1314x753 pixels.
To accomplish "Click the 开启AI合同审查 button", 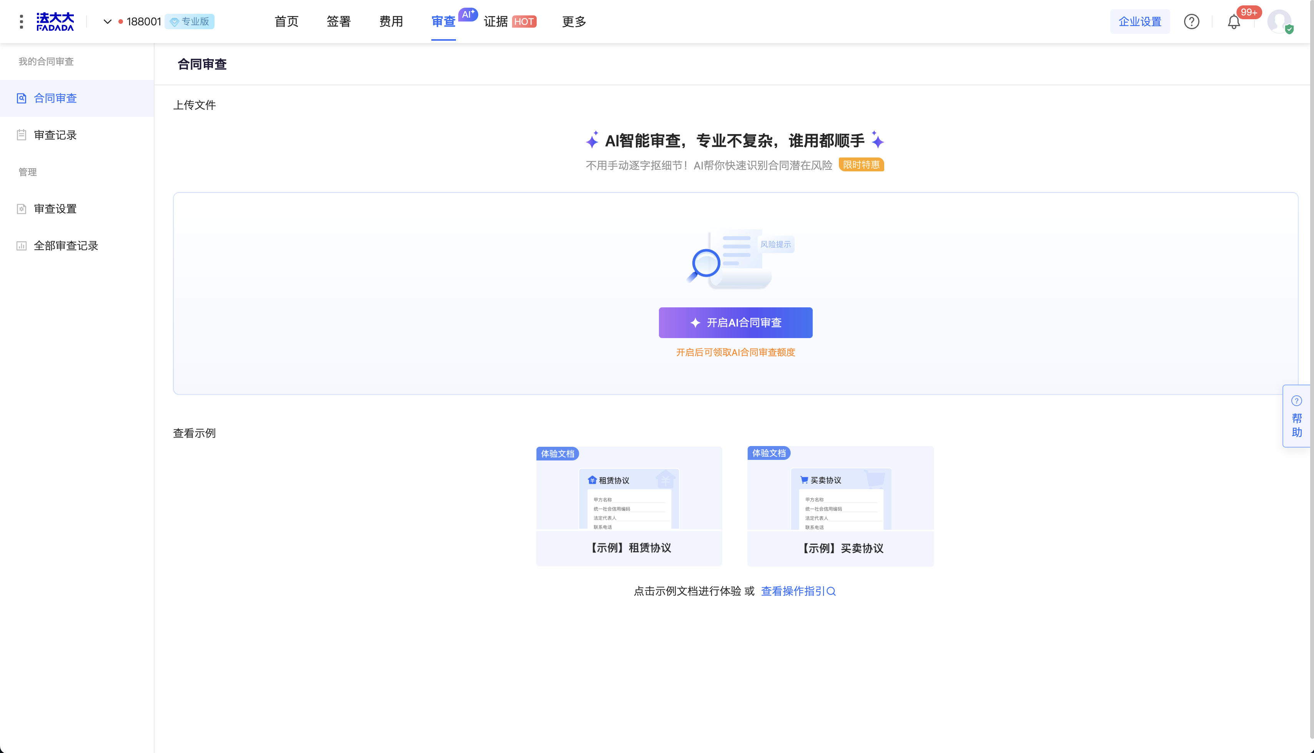I will [x=735, y=323].
